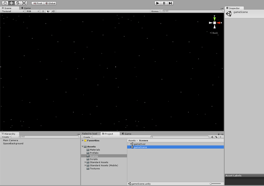Click the Step frame button
Screen dimensions: 264x186
pyautogui.click(x=170, y=3)
